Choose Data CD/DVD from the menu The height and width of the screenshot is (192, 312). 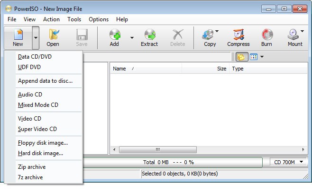[35, 57]
